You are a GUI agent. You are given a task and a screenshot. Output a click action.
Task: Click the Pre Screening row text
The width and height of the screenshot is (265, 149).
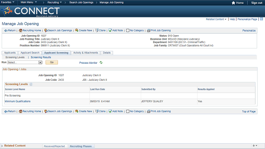pyautogui.click(x=13, y=96)
